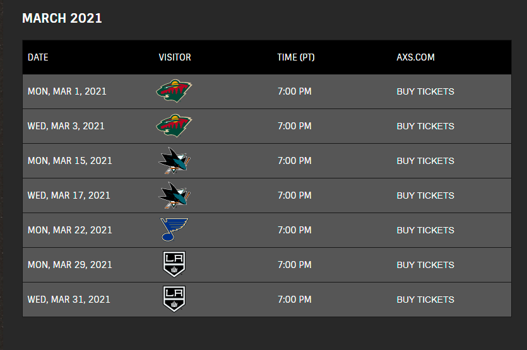527x350 pixels.
Task: Click the VISITOR column header
Action: tap(175, 57)
